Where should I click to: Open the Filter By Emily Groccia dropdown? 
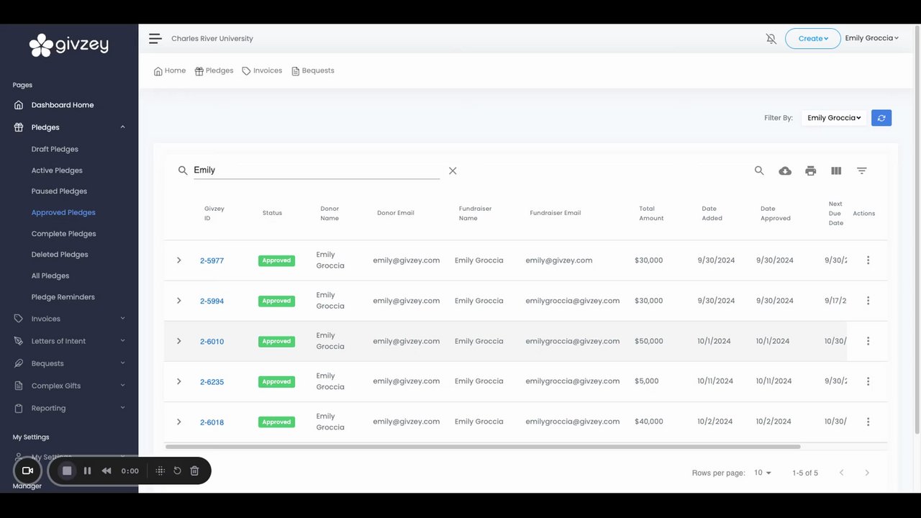pos(834,118)
